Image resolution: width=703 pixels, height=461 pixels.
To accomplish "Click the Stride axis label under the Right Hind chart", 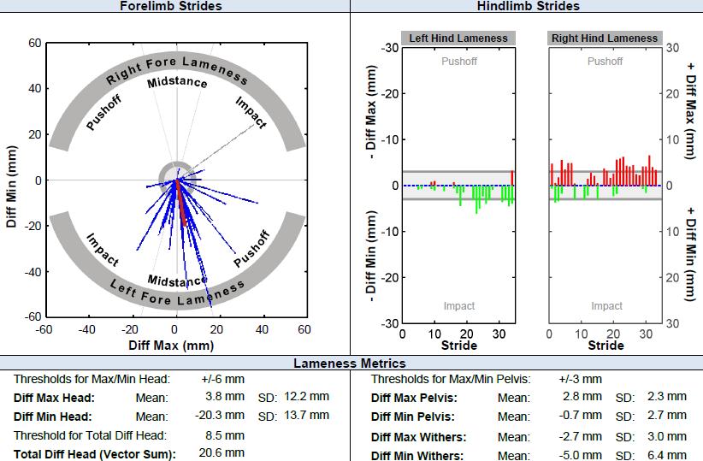I will (606, 346).
